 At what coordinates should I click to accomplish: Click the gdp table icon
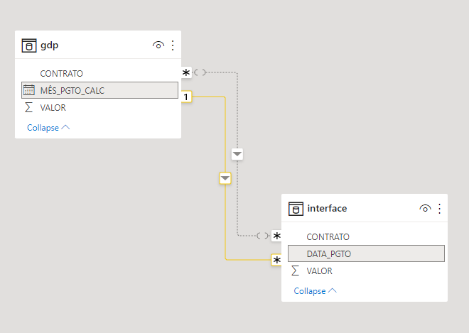pos(29,45)
